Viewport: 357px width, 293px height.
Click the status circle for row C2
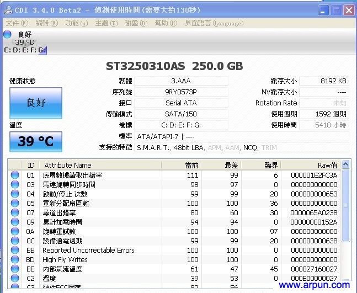coord(15,279)
